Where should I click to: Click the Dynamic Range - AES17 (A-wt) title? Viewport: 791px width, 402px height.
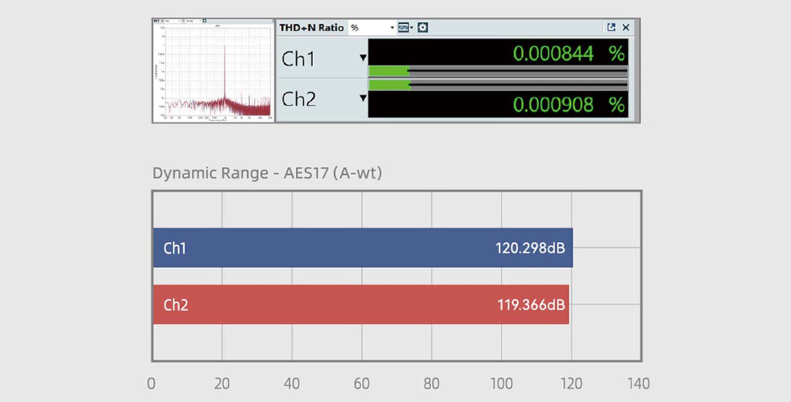267,174
